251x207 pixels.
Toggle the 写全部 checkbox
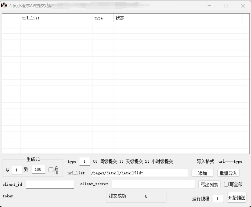pos(226,184)
